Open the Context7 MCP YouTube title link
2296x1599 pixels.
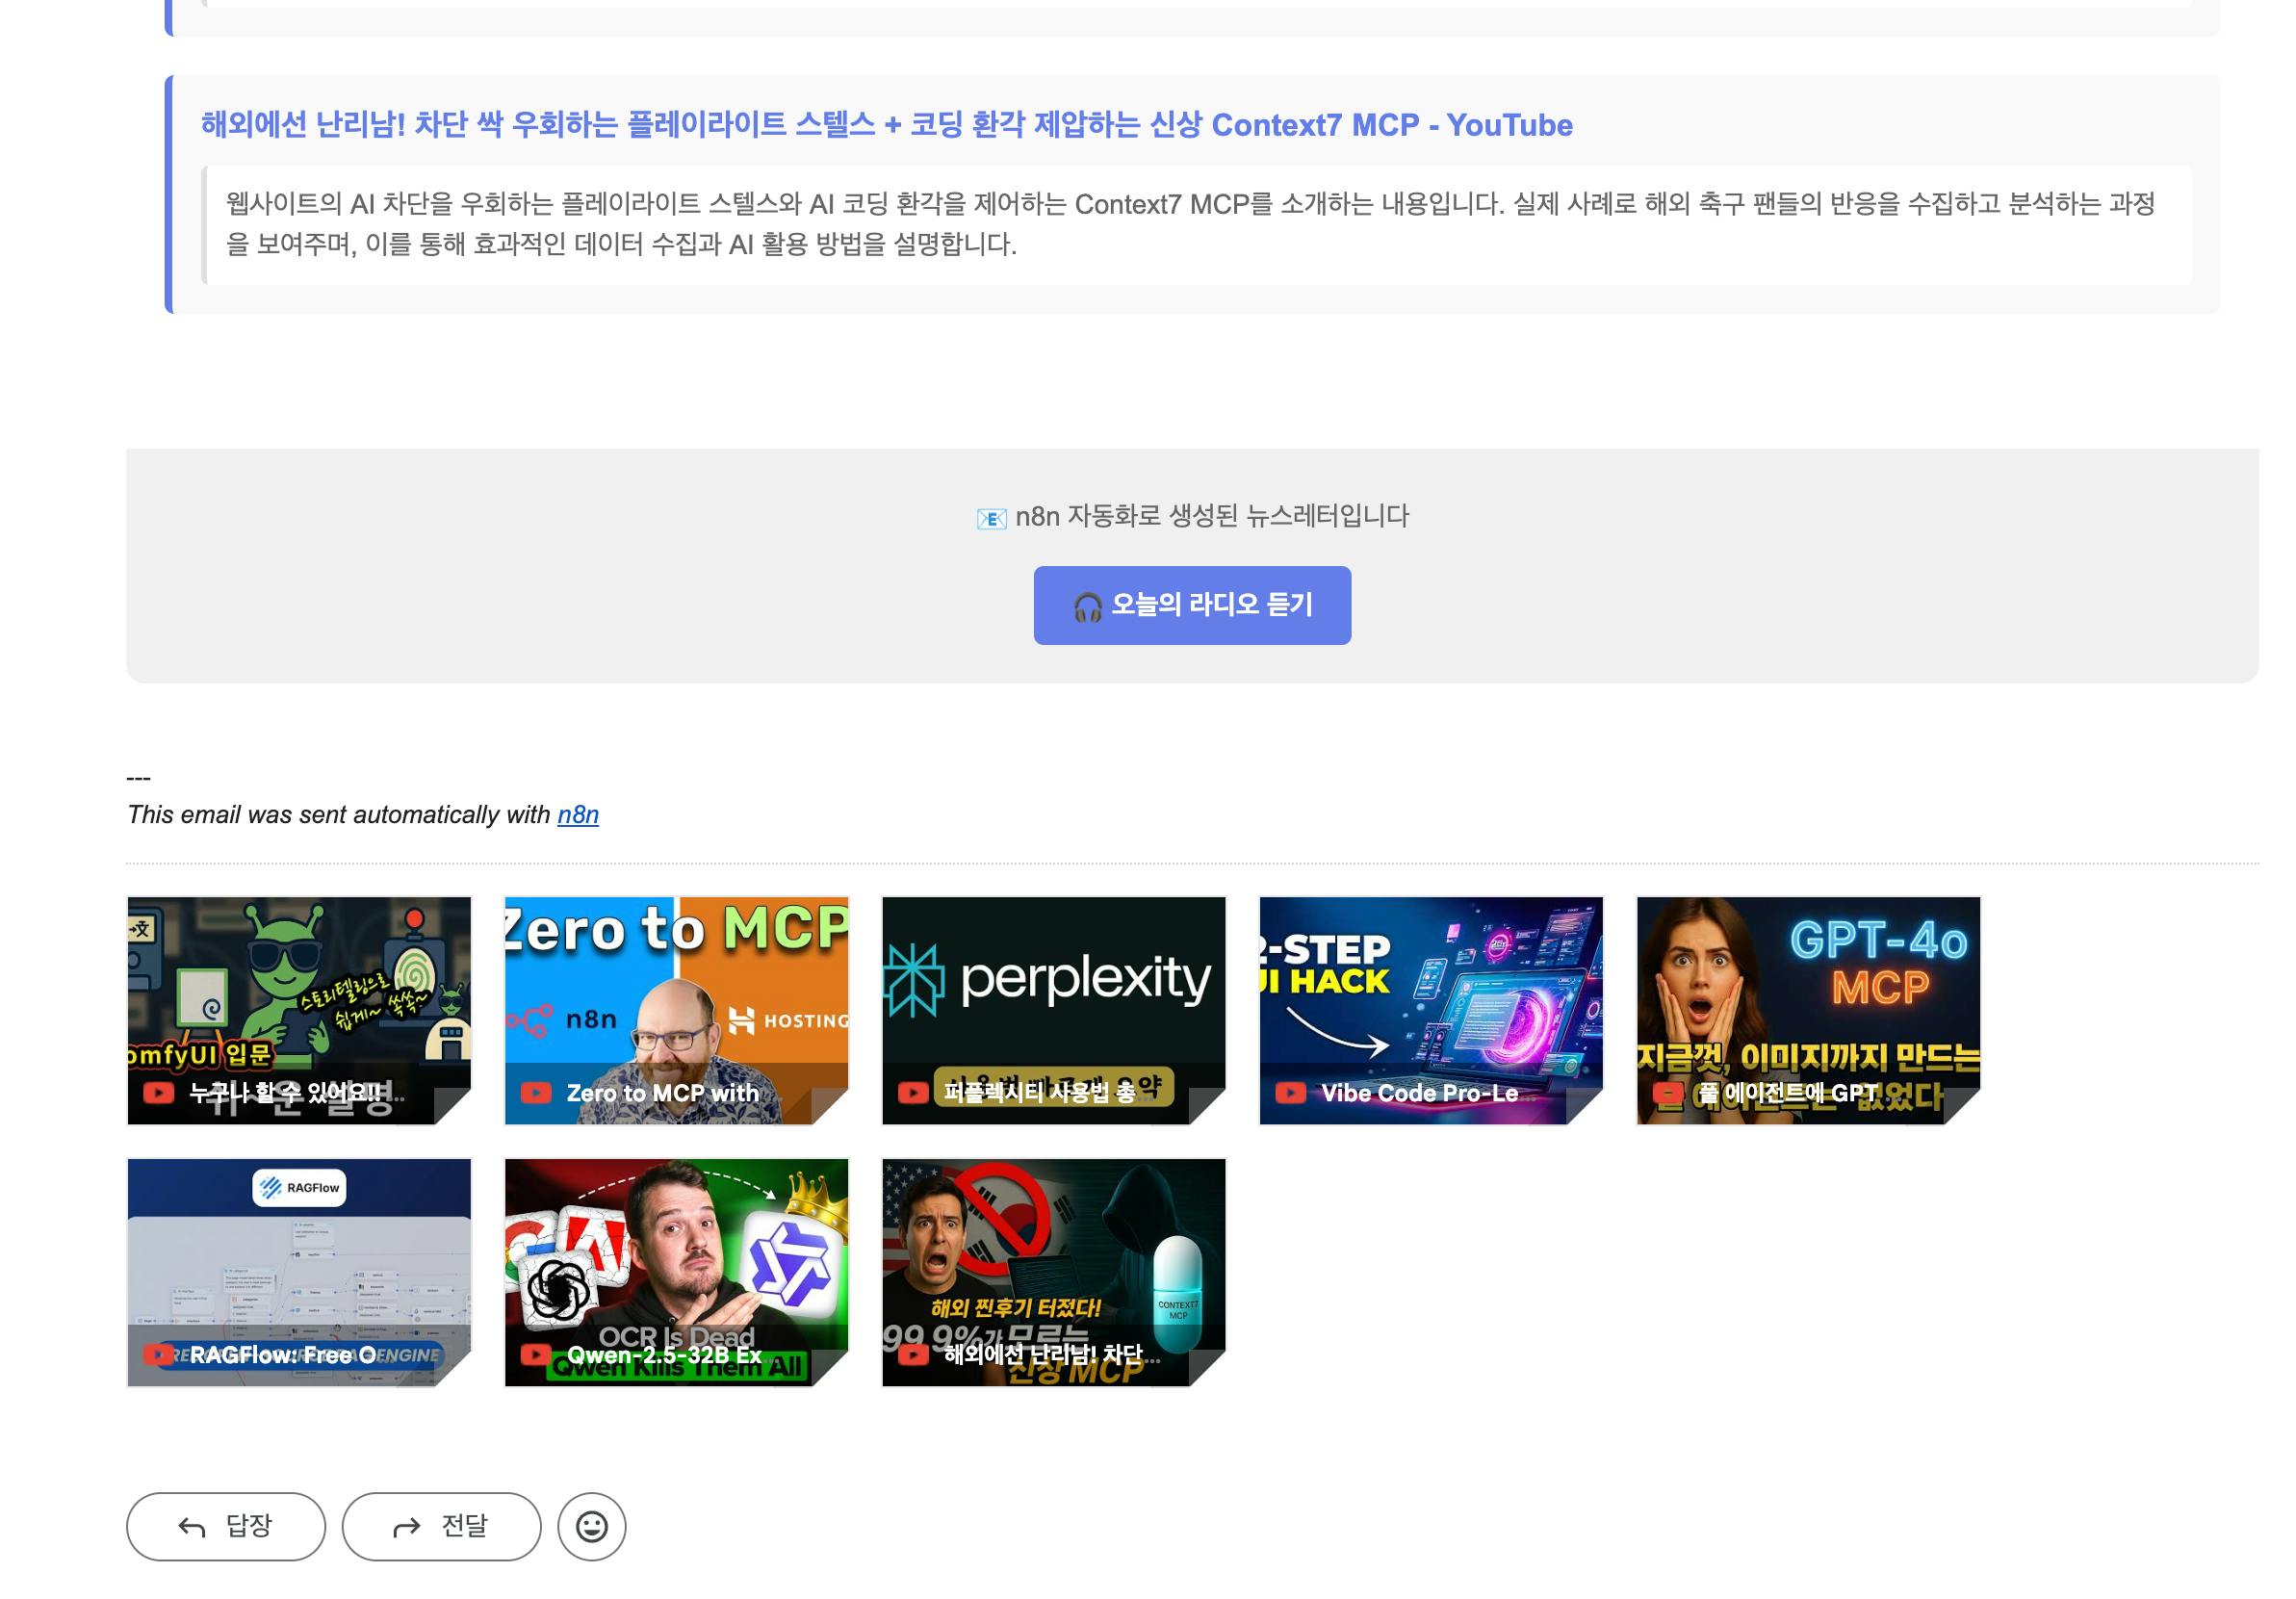tap(886, 125)
